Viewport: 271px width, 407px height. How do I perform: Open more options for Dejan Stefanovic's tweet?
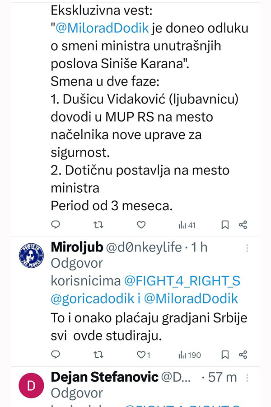coord(247,378)
